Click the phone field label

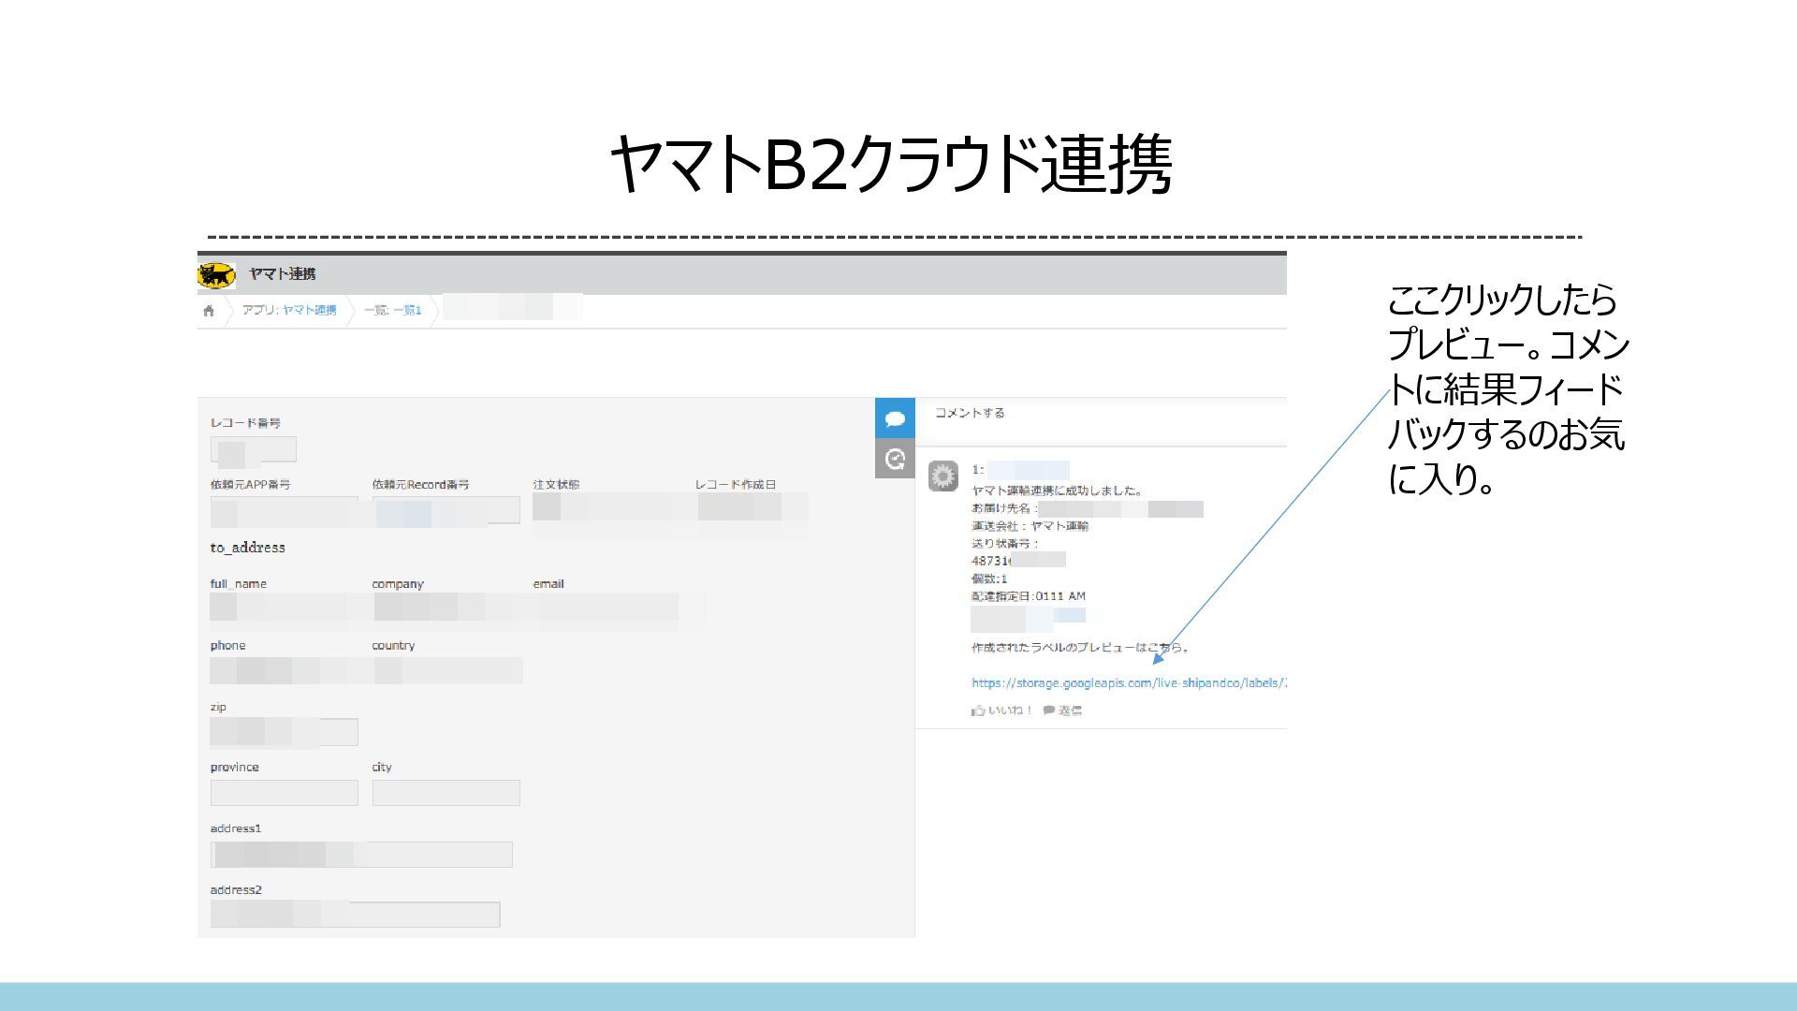click(227, 646)
